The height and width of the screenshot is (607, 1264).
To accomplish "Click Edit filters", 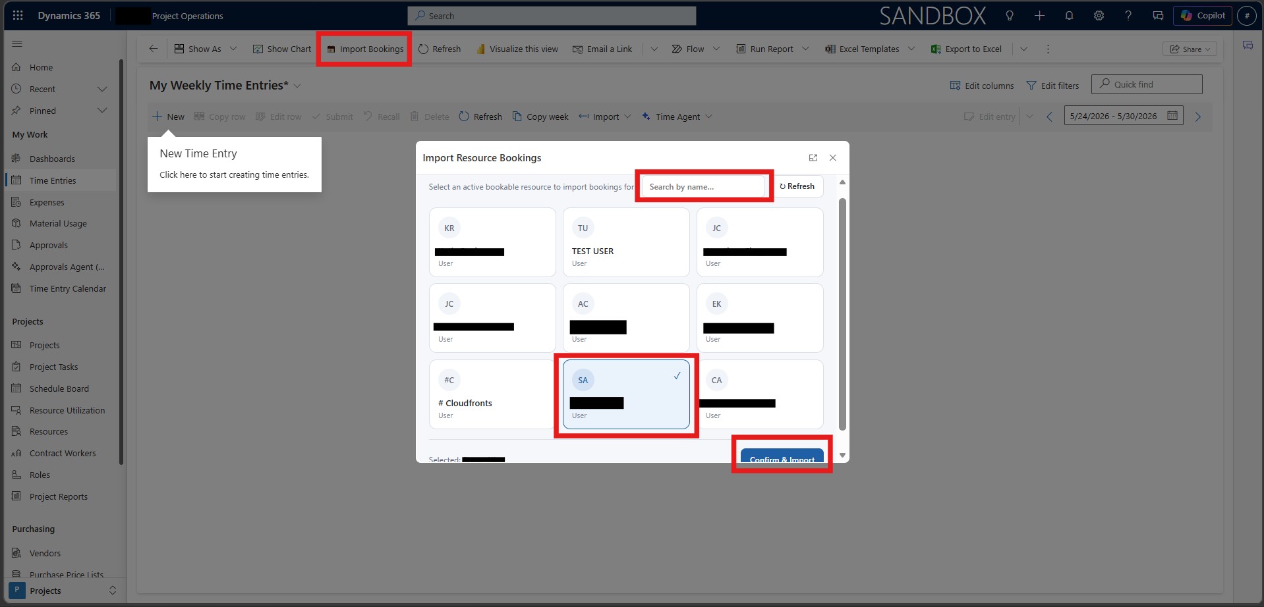I will pos(1052,86).
